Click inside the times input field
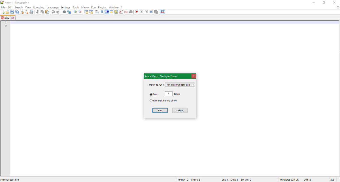Screen dimensions: 340x182 click(x=168, y=94)
